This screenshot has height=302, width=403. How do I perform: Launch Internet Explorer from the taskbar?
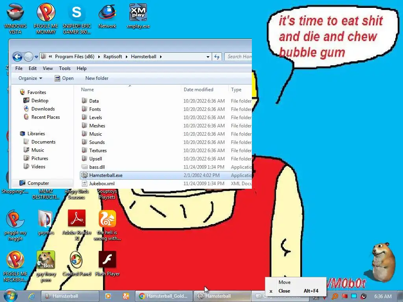click(31, 296)
